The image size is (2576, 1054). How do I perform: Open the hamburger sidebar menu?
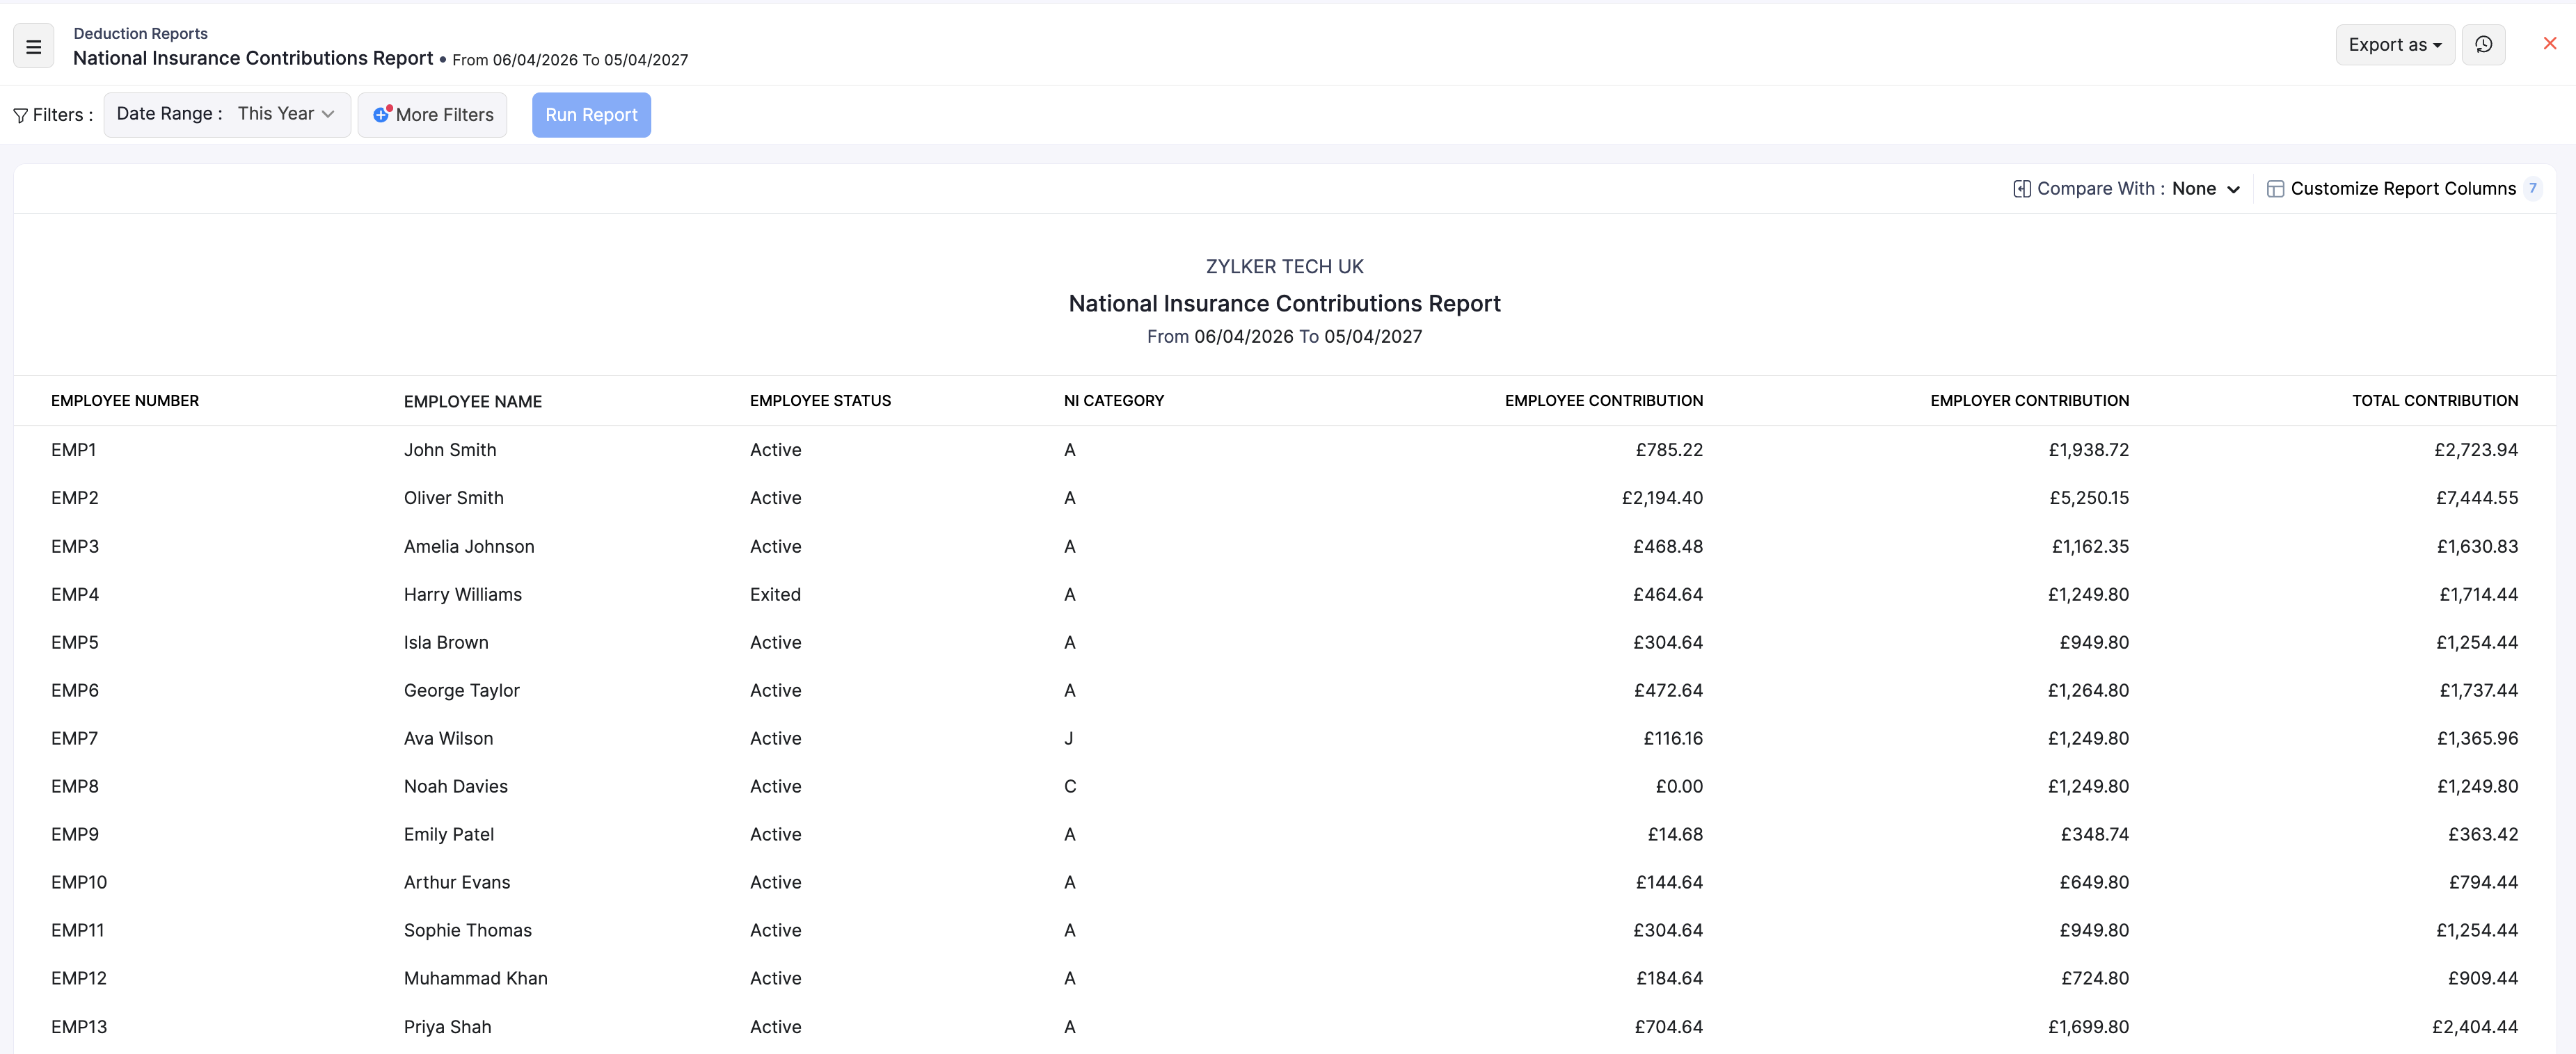(x=33, y=46)
